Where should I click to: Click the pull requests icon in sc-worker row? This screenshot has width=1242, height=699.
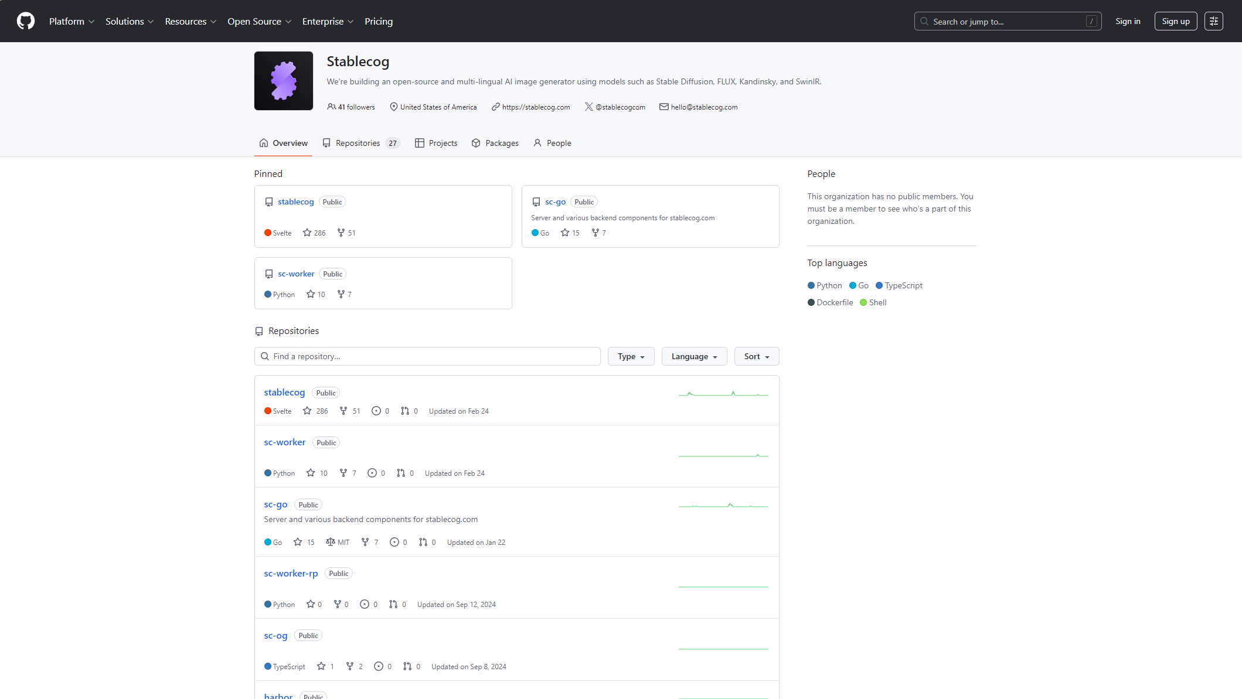pyautogui.click(x=401, y=473)
